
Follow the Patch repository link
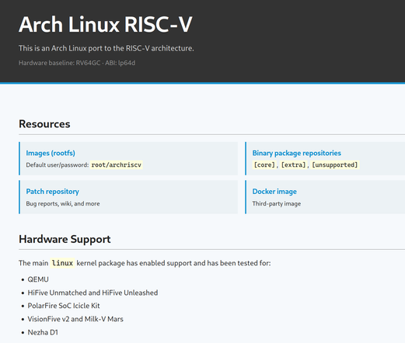pyautogui.click(x=53, y=192)
